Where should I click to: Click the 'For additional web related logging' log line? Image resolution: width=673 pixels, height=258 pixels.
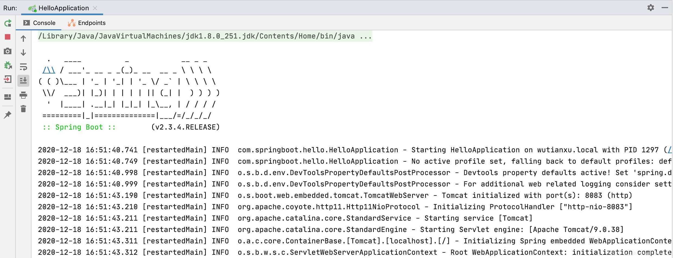tap(355, 184)
